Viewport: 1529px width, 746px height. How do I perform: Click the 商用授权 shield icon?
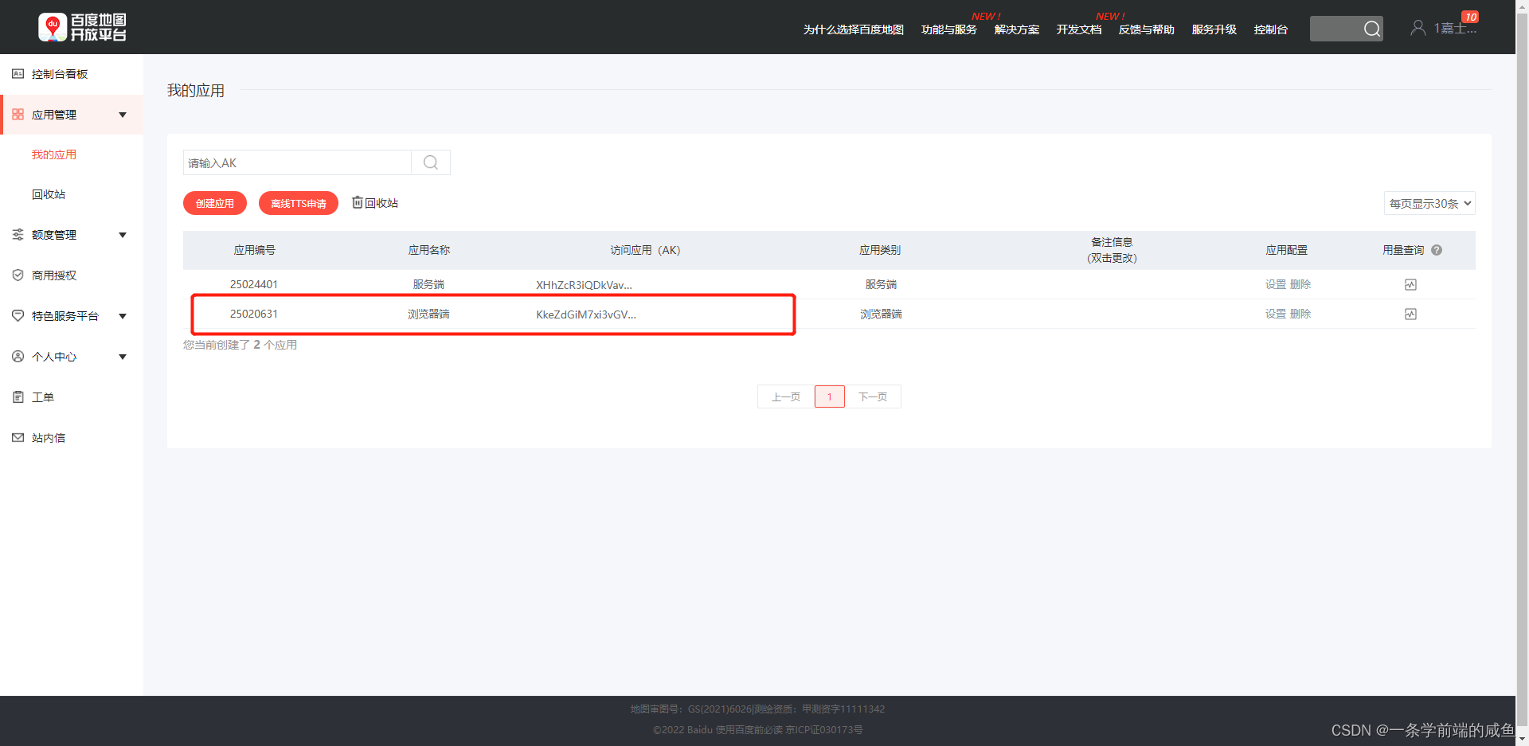click(18, 275)
